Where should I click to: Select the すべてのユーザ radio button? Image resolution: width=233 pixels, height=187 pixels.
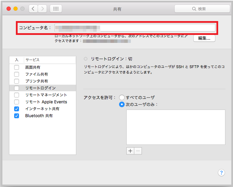pos(122,97)
